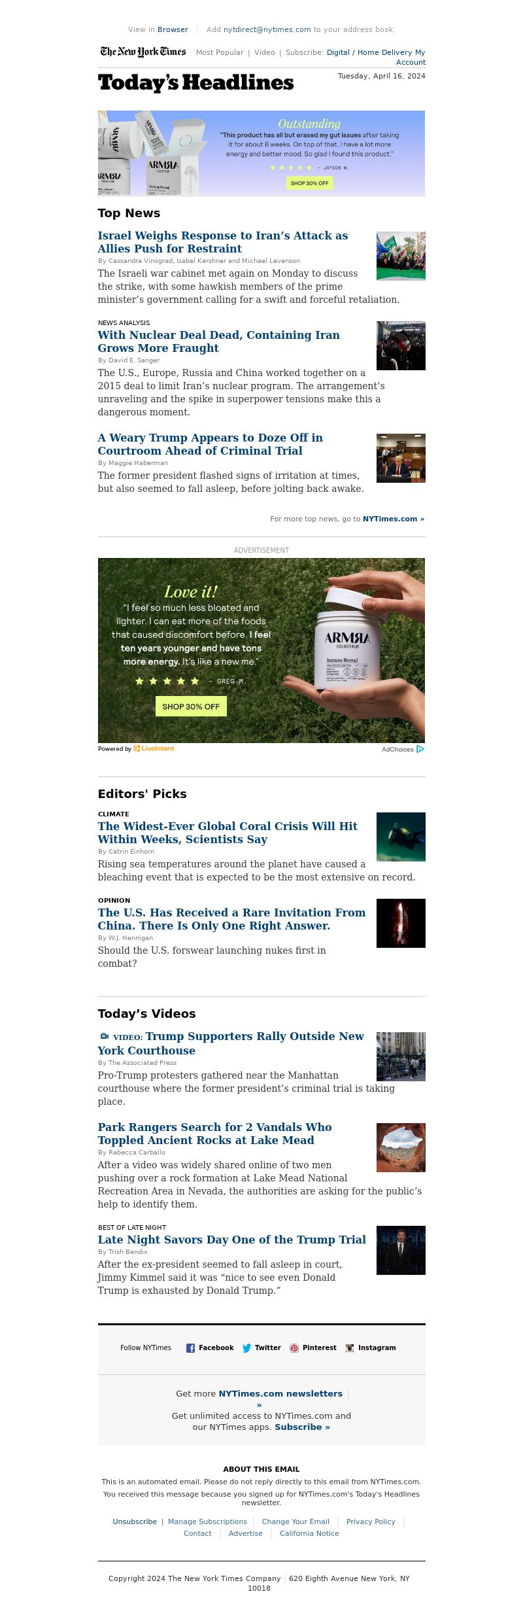
Task: Click the Pinterest icon
Action: coord(294,1347)
